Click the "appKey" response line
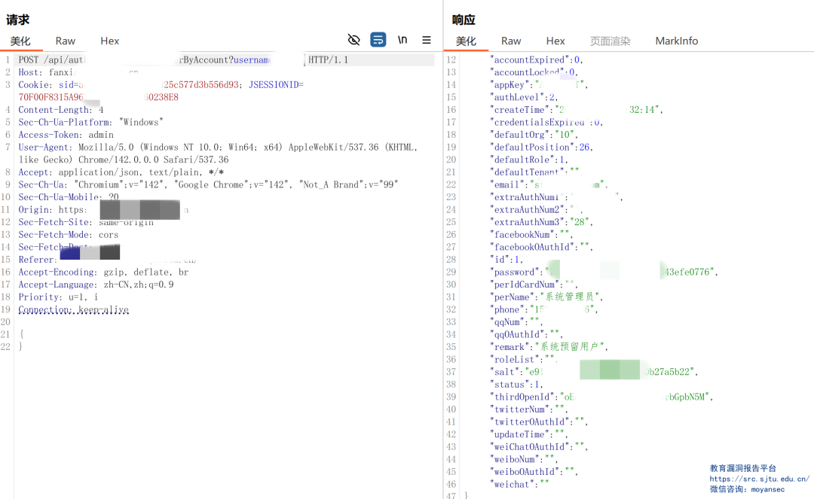This screenshot has width=814, height=499. 540,85
